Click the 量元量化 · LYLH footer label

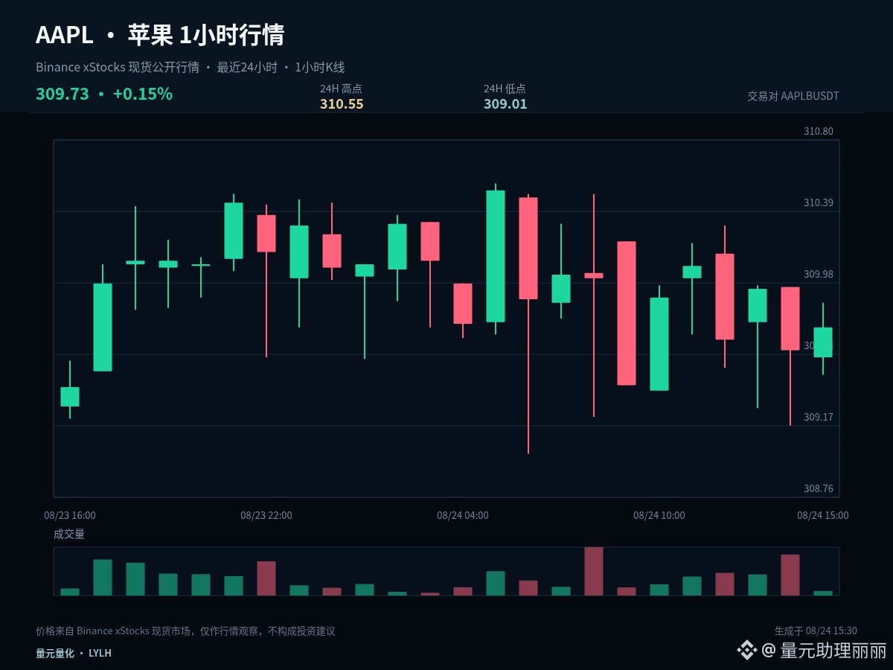pyautogui.click(x=74, y=653)
